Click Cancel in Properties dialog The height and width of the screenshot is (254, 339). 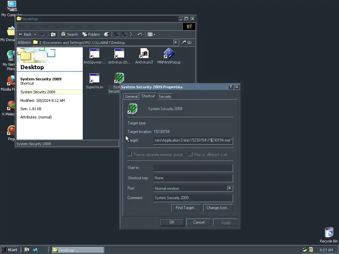[199, 222]
